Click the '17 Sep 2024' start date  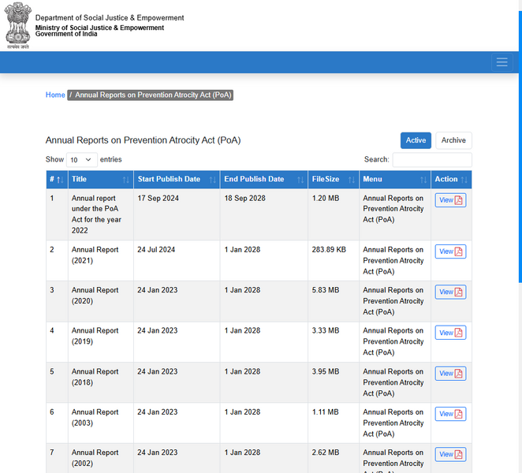tap(158, 198)
